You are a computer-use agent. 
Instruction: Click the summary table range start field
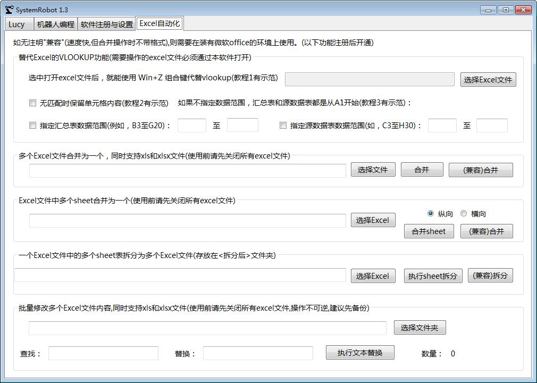click(192, 126)
